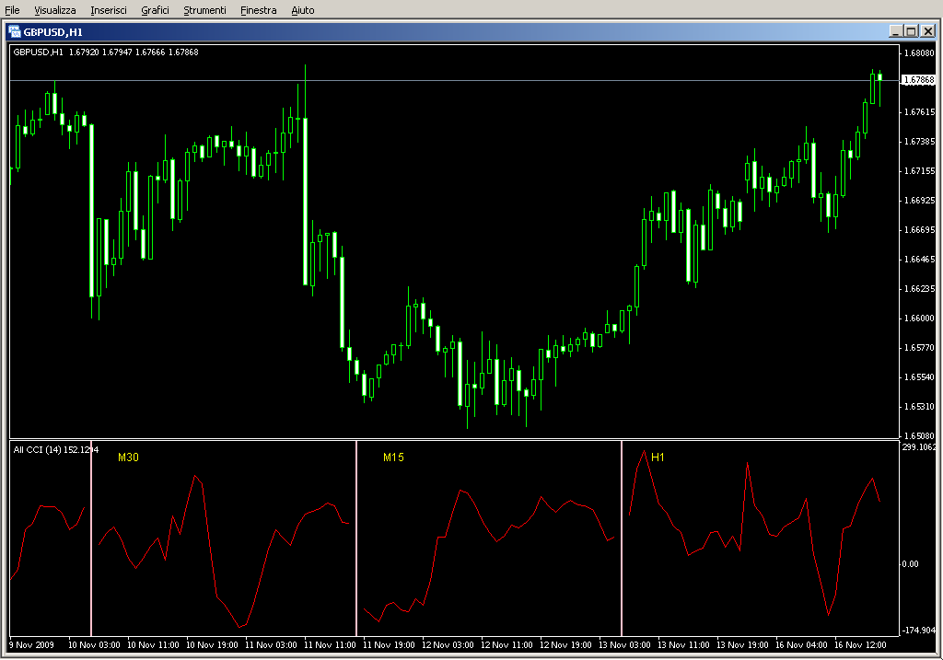Close the GBPUSD,H1 chart window
943x660 pixels.
click(928, 31)
